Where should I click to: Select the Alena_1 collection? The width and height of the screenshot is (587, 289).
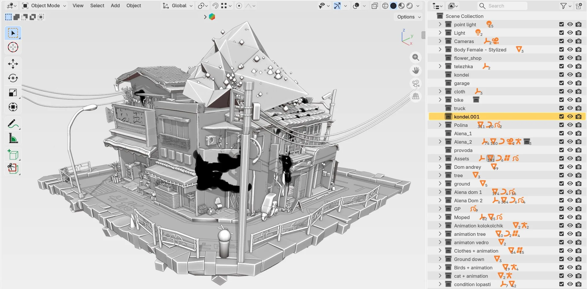(507, 133)
